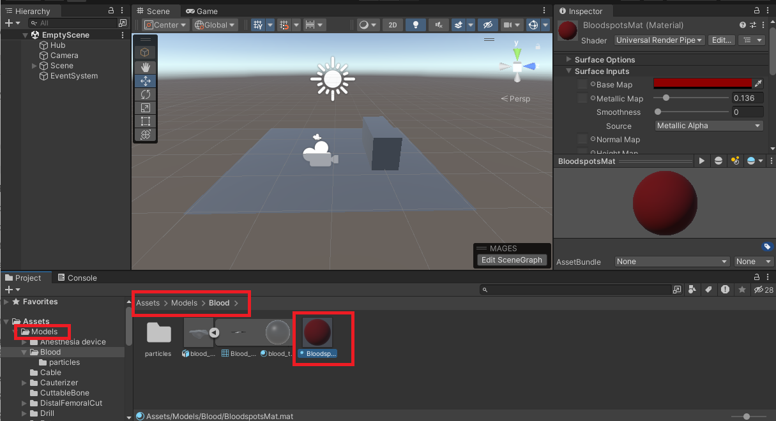Click the asset labels tag icon
Viewport: 776px width, 421px height.
(x=767, y=247)
